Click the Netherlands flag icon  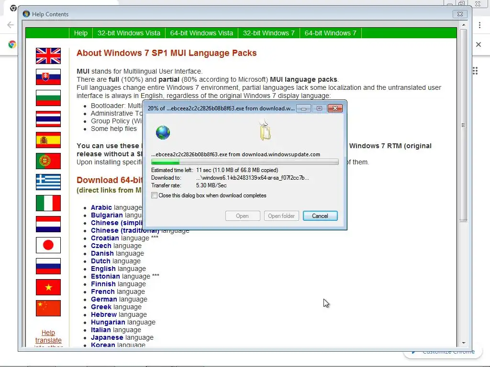pos(48,224)
